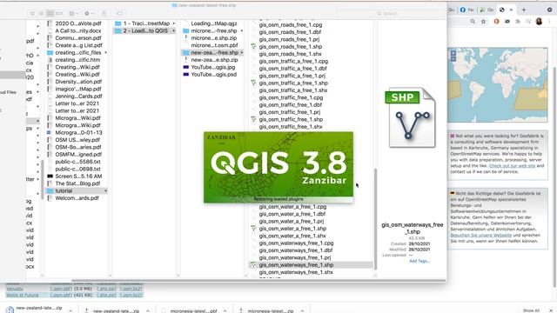Click 'Show All' downloads button
Image resolution: width=557 pixels, height=313 pixels.
532,310
